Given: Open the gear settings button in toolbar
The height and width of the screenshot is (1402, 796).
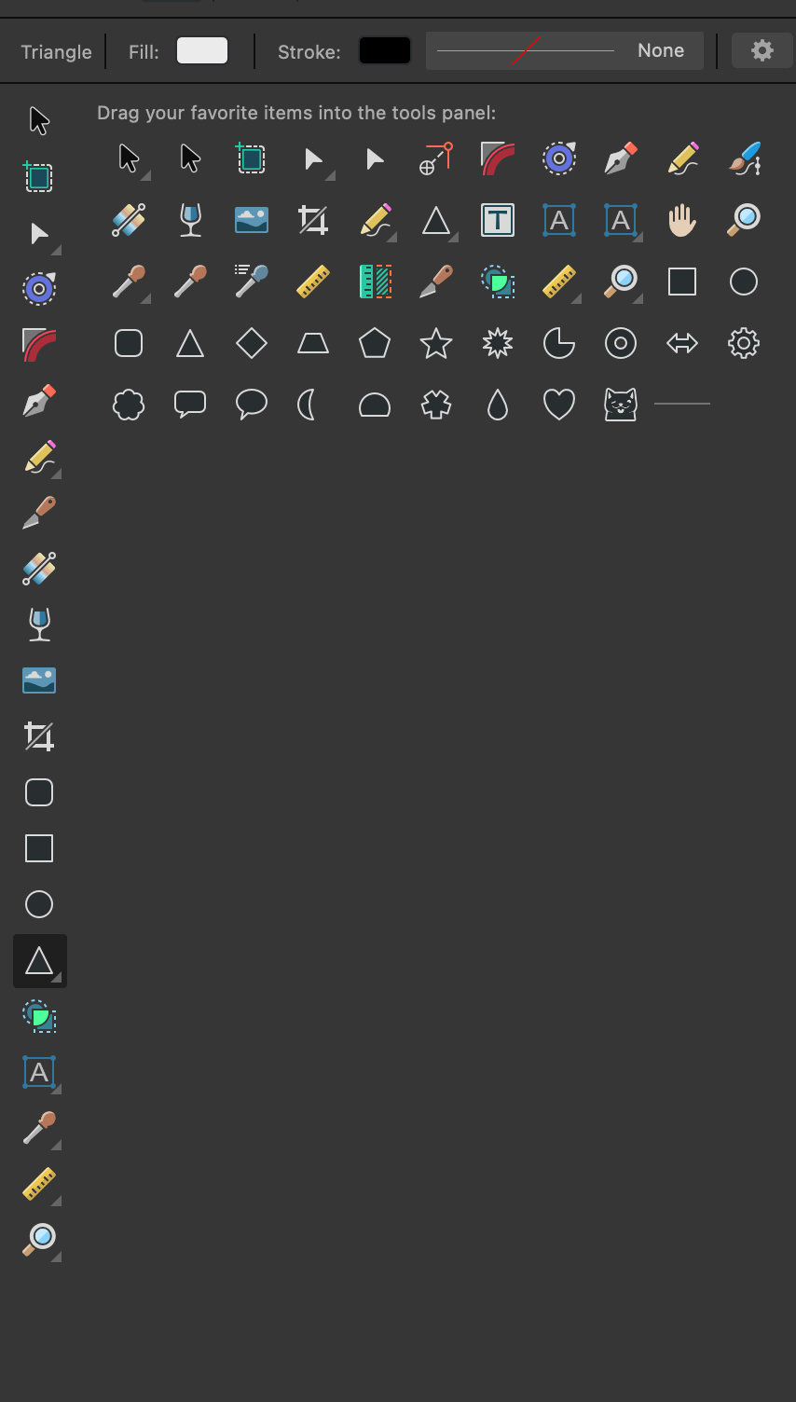Looking at the screenshot, I should pyautogui.click(x=762, y=50).
